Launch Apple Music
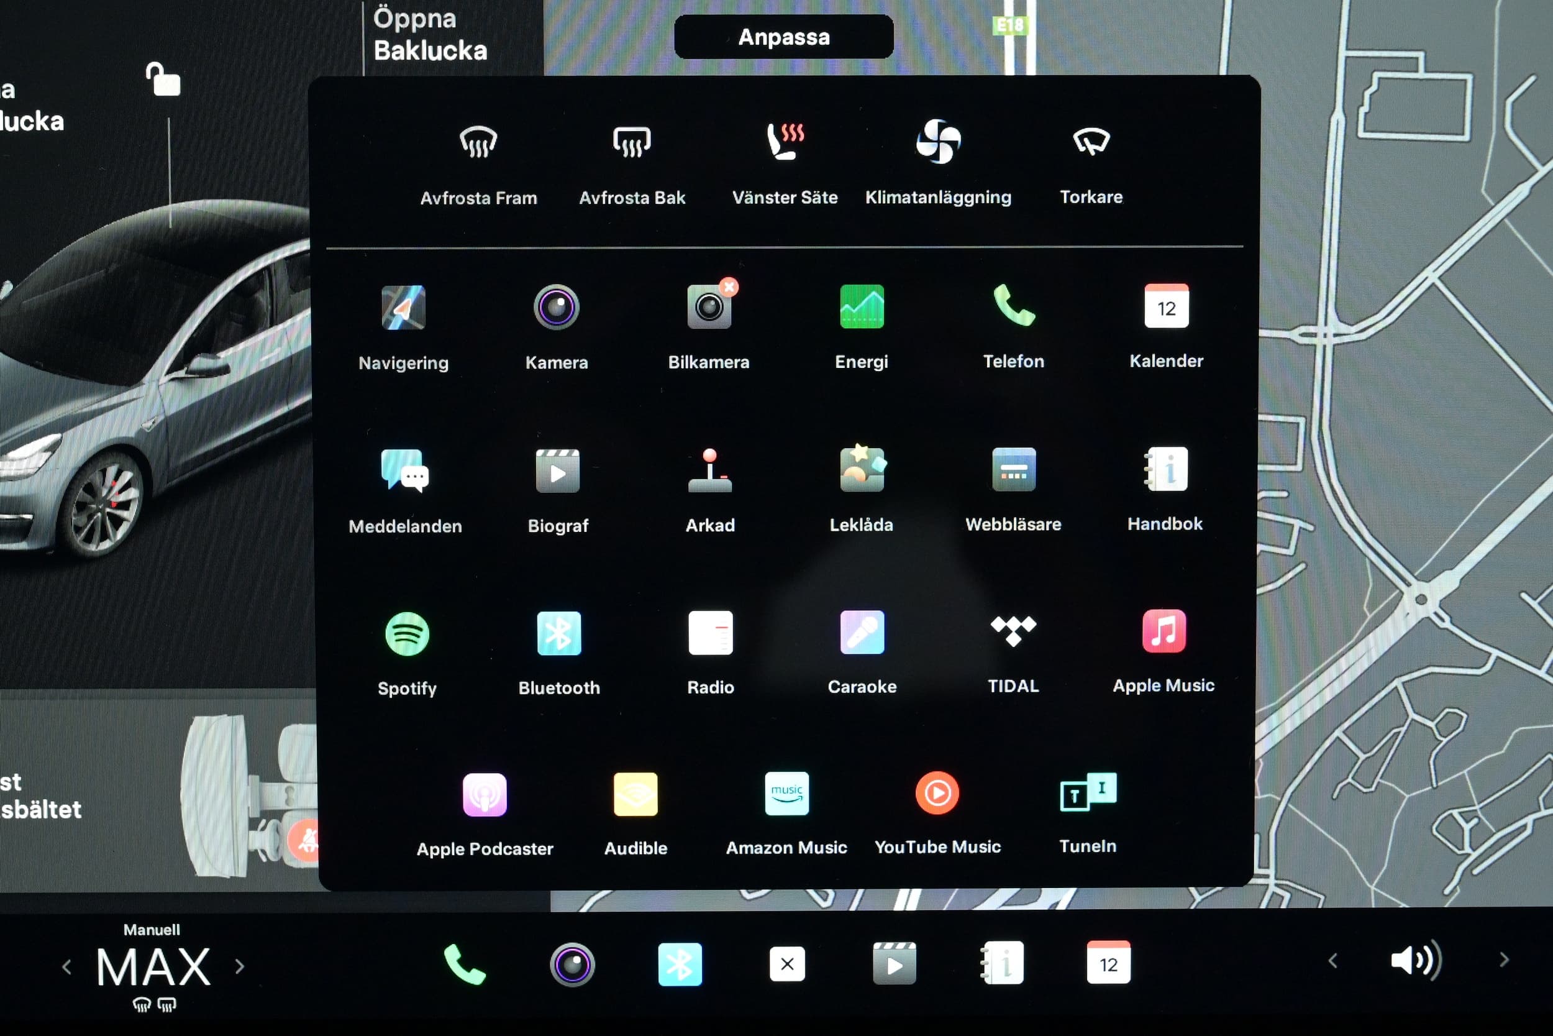Image resolution: width=1553 pixels, height=1036 pixels. coord(1164,631)
